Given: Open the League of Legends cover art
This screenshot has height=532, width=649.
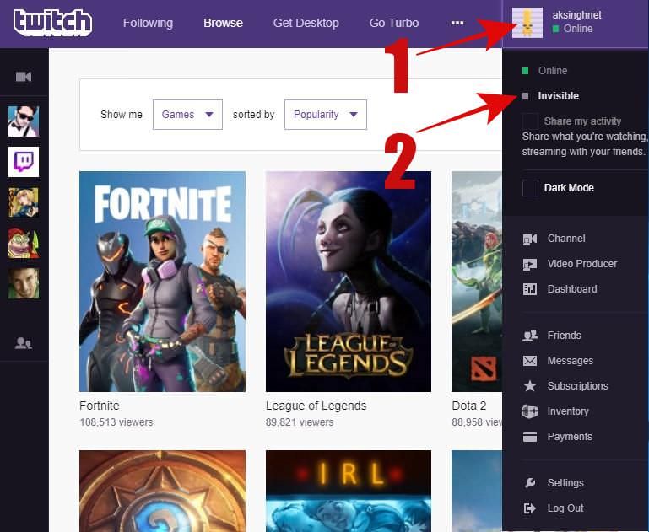Looking at the screenshot, I should [348, 282].
